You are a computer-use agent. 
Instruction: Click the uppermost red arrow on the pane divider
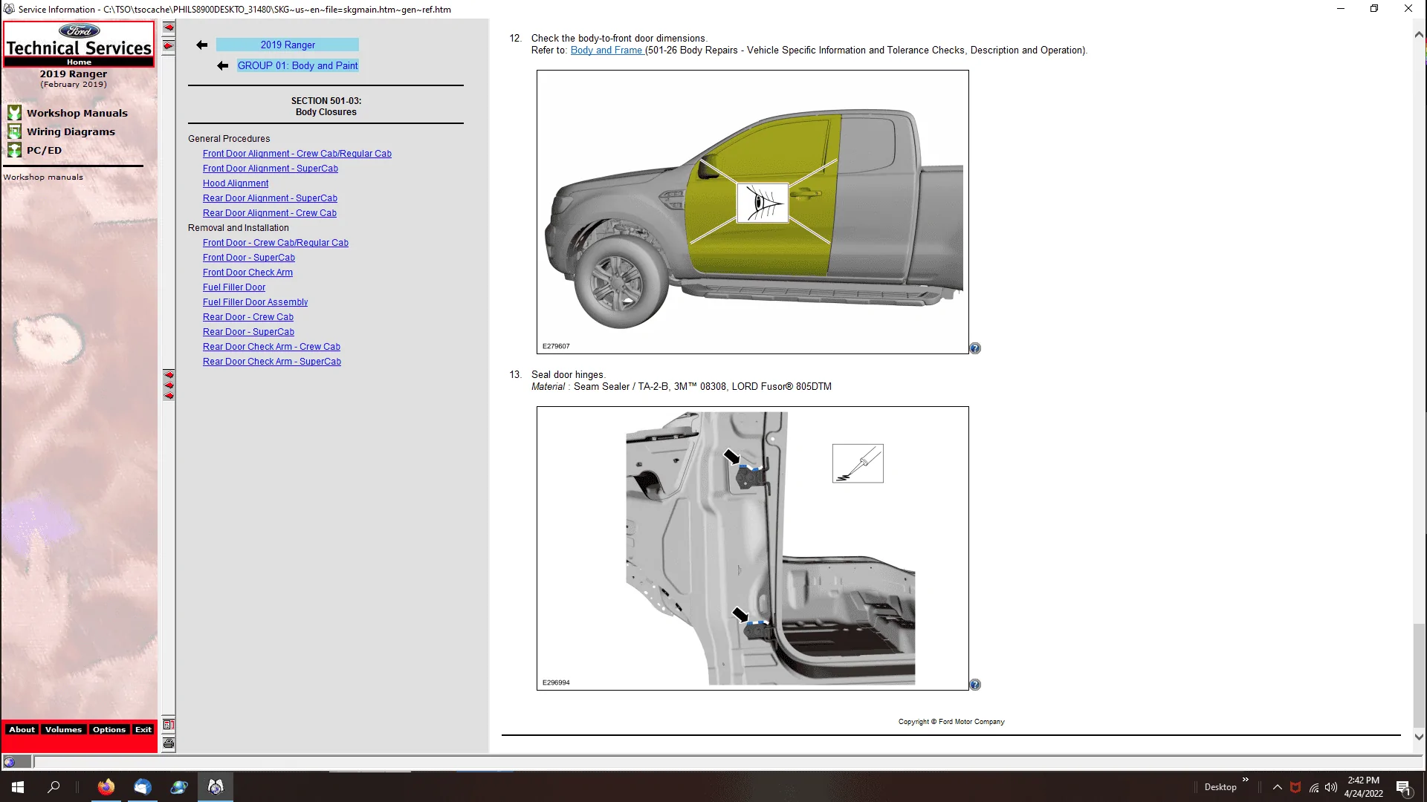click(x=169, y=27)
